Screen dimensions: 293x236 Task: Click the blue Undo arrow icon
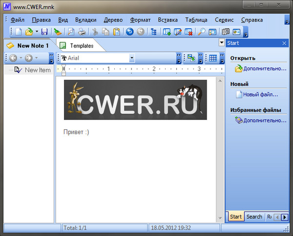tap(129, 32)
